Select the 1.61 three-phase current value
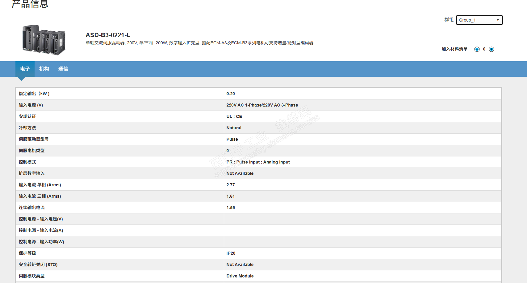 coord(231,196)
